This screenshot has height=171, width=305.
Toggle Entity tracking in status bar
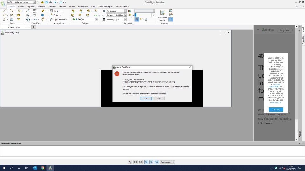coord(157,162)
